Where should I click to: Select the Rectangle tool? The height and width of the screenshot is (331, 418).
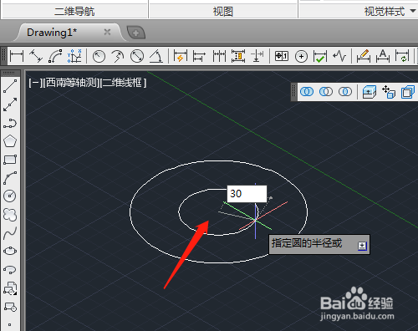(10, 160)
